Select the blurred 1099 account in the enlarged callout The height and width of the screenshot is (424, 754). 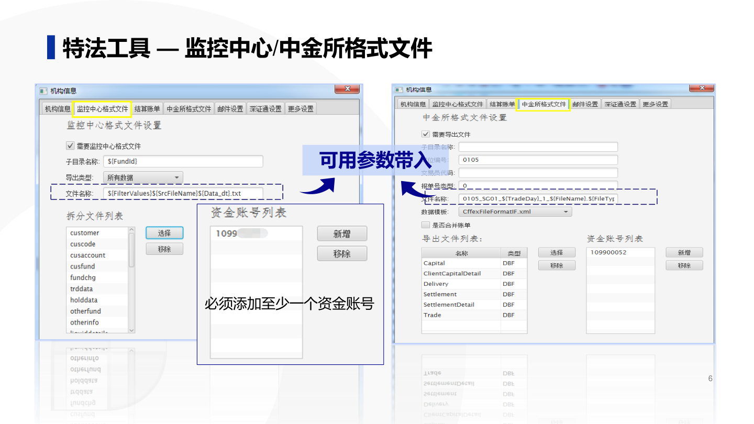(x=256, y=233)
